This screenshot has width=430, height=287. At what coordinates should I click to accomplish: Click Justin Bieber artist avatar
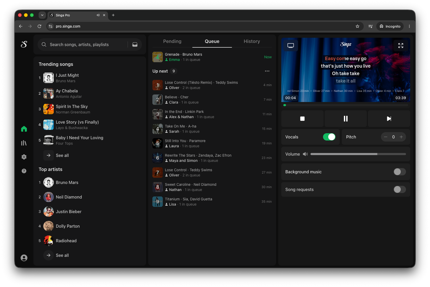coord(49,212)
